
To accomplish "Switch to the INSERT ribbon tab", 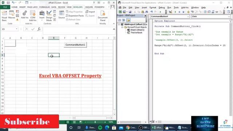I will click(x=23, y=7).
